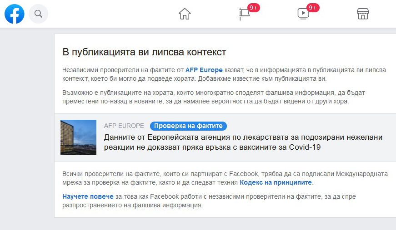Screen dimensions: 396x230
Task: Click the paragraph starting 'Възможно е публикациите'
Action: 214,97
